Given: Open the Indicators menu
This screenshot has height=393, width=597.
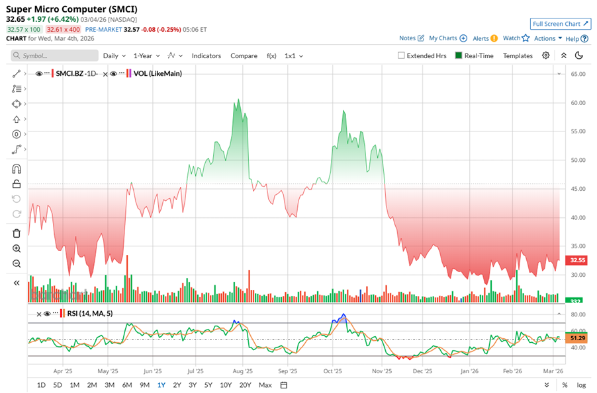Looking at the screenshot, I should pyautogui.click(x=206, y=56).
